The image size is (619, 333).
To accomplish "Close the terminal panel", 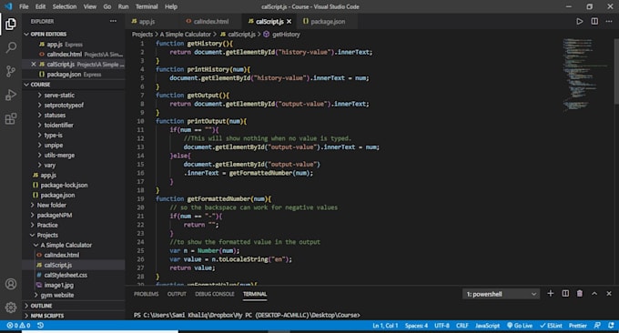I will [x=609, y=294].
